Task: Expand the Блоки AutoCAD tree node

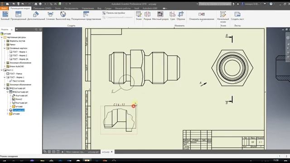Action: 5,67
